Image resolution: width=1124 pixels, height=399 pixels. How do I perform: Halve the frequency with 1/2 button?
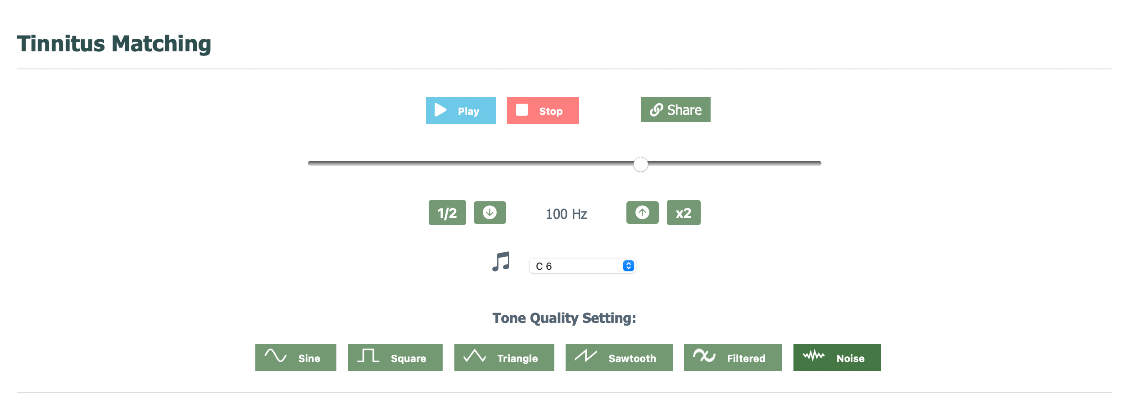pos(447,213)
